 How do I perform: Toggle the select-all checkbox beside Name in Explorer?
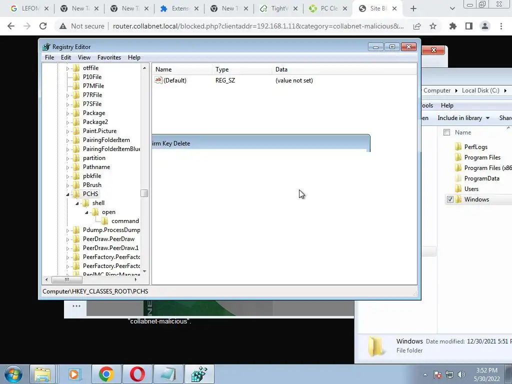coord(446,132)
